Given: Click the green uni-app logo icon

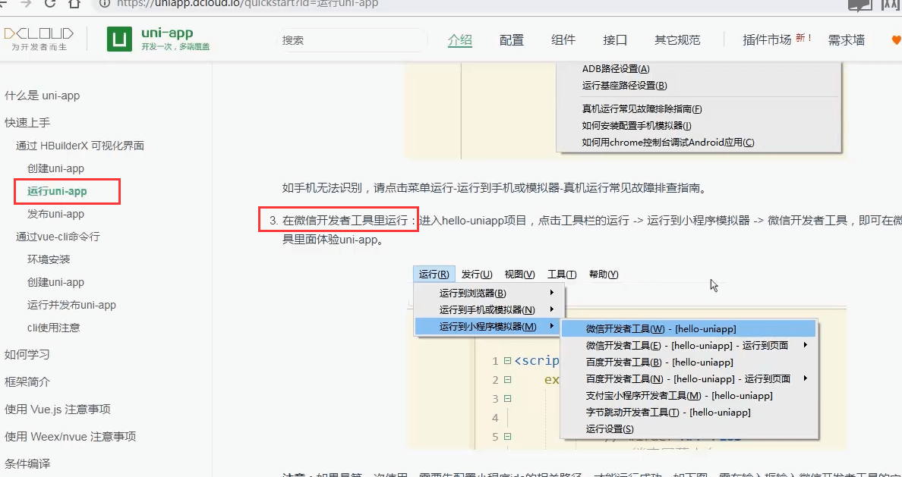Looking at the screenshot, I should point(119,39).
